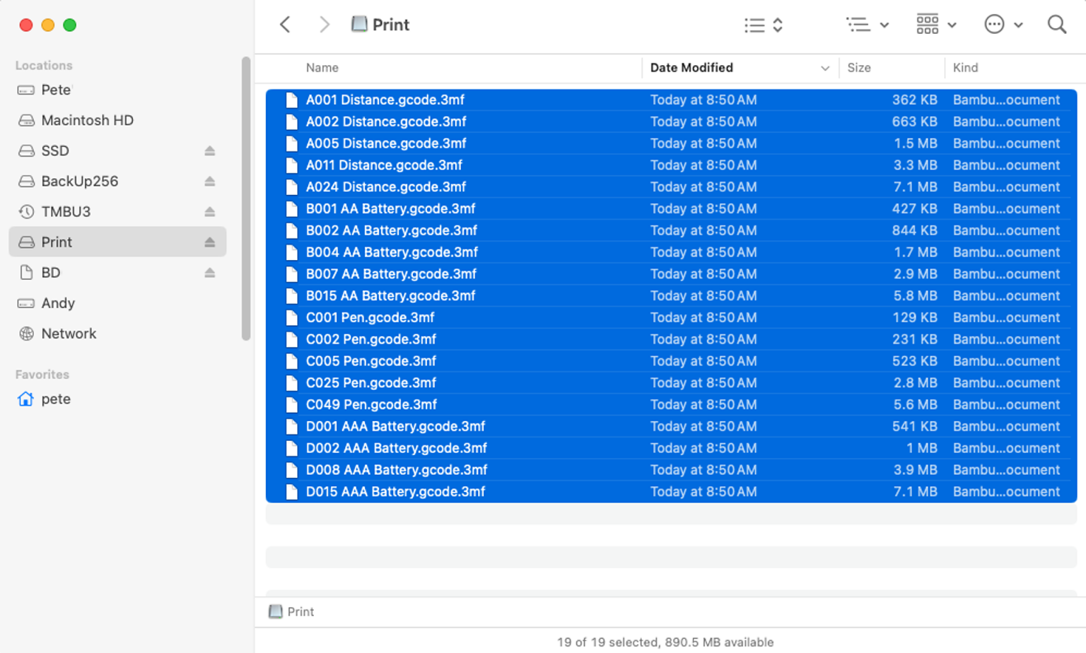
Task: Open pete home folder in Favorites
Action: coord(55,399)
